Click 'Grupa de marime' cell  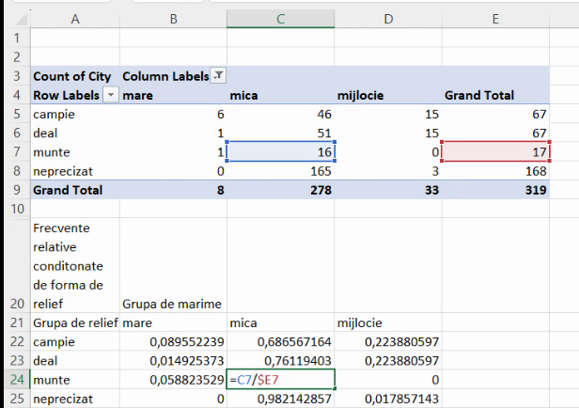(173, 304)
